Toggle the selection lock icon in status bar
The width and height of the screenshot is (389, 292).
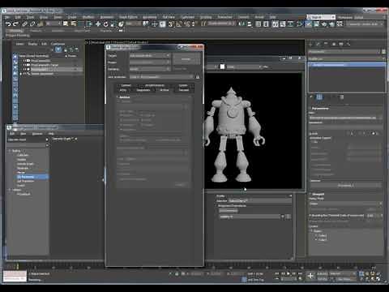point(177,274)
